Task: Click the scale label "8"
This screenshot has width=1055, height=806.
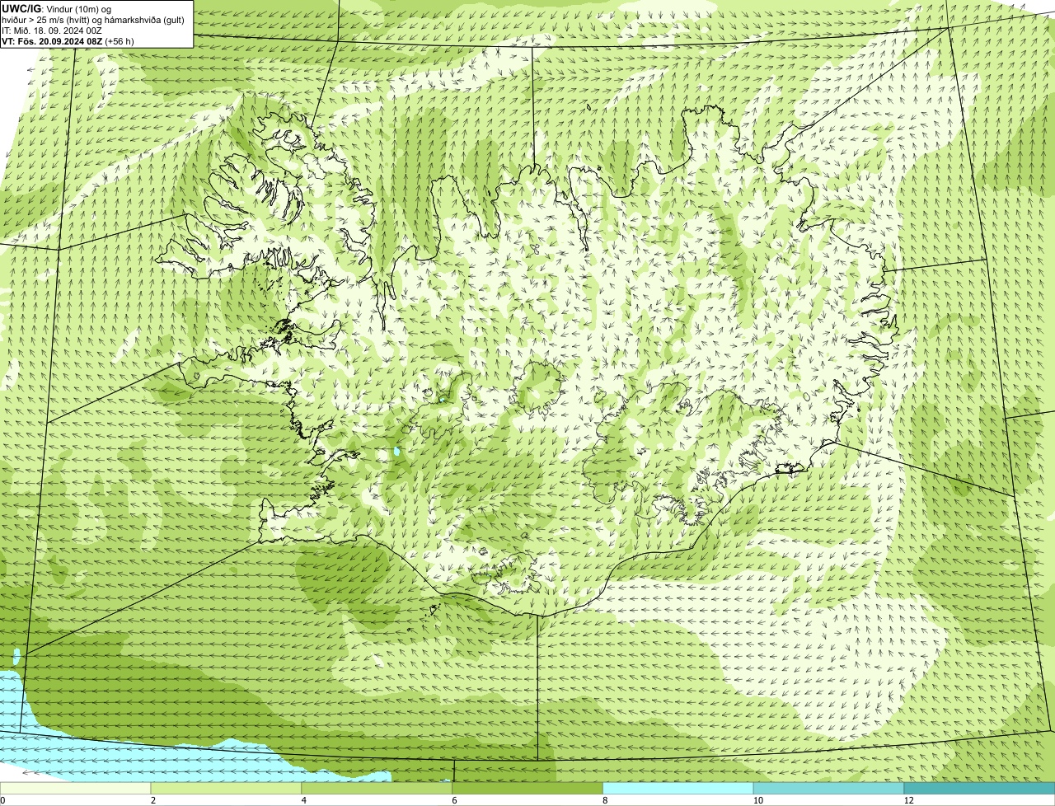Action: 605,800
